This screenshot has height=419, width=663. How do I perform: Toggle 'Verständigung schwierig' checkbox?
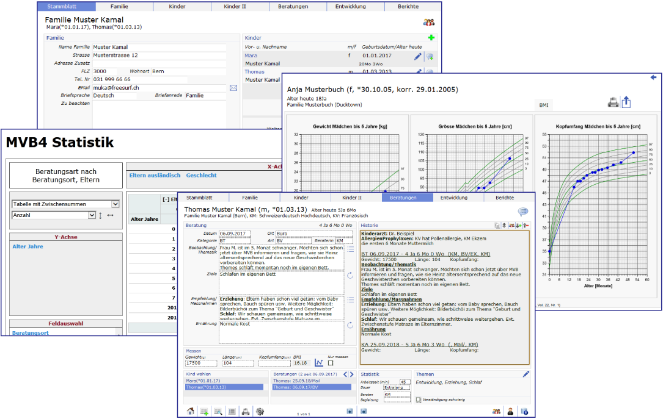[419, 399]
